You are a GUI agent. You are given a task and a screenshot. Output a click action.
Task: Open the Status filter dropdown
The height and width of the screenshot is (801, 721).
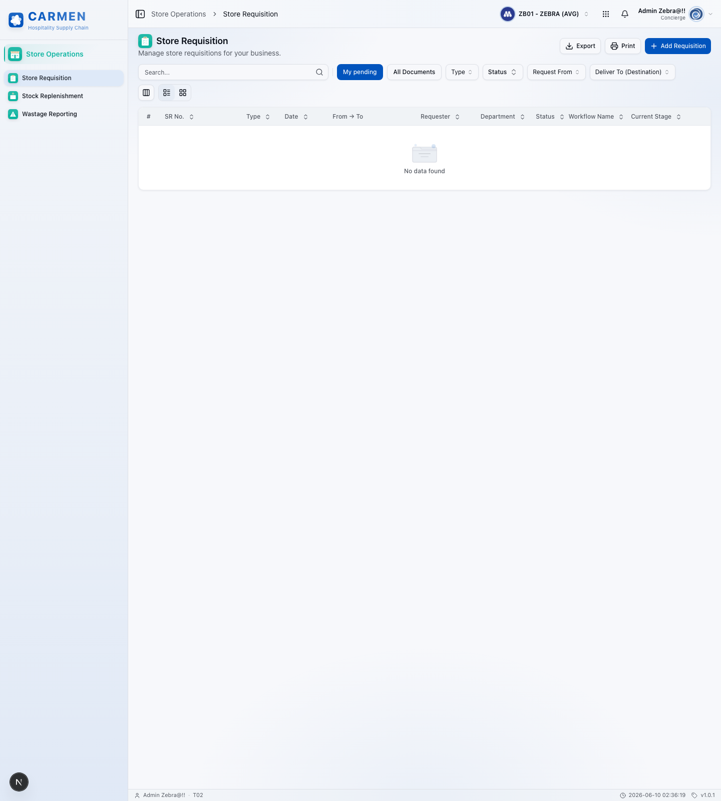pyautogui.click(x=503, y=72)
